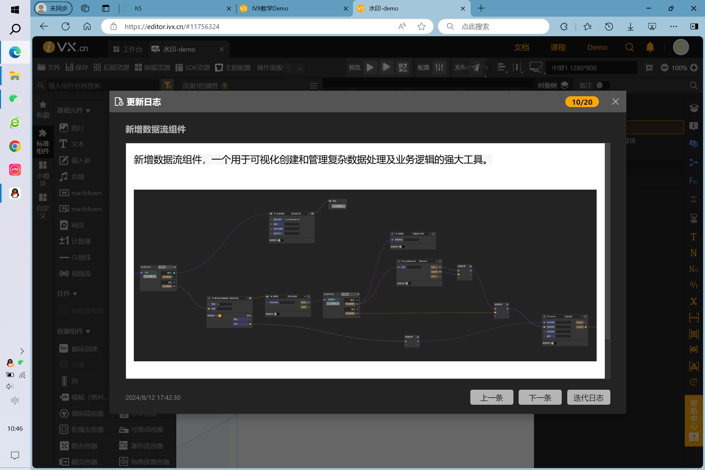Click the object tree search icon

click(x=694, y=86)
